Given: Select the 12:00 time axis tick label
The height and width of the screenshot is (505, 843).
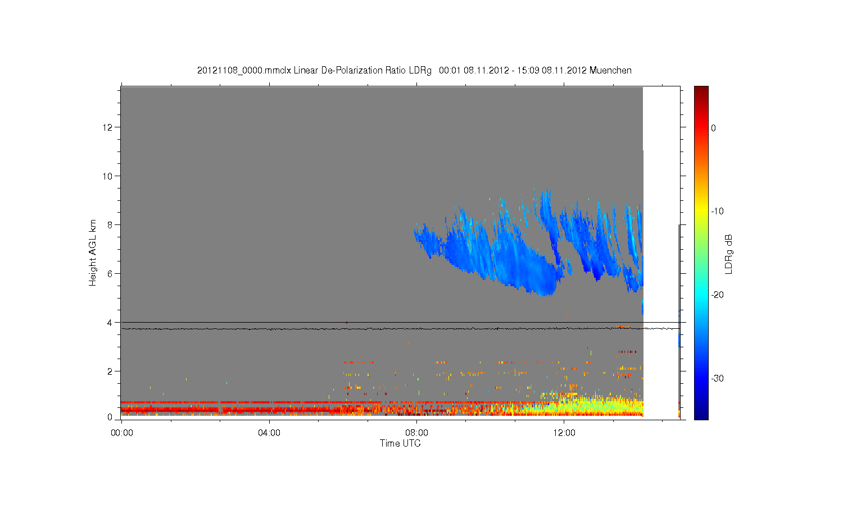Looking at the screenshot, I should click(564, 433).
